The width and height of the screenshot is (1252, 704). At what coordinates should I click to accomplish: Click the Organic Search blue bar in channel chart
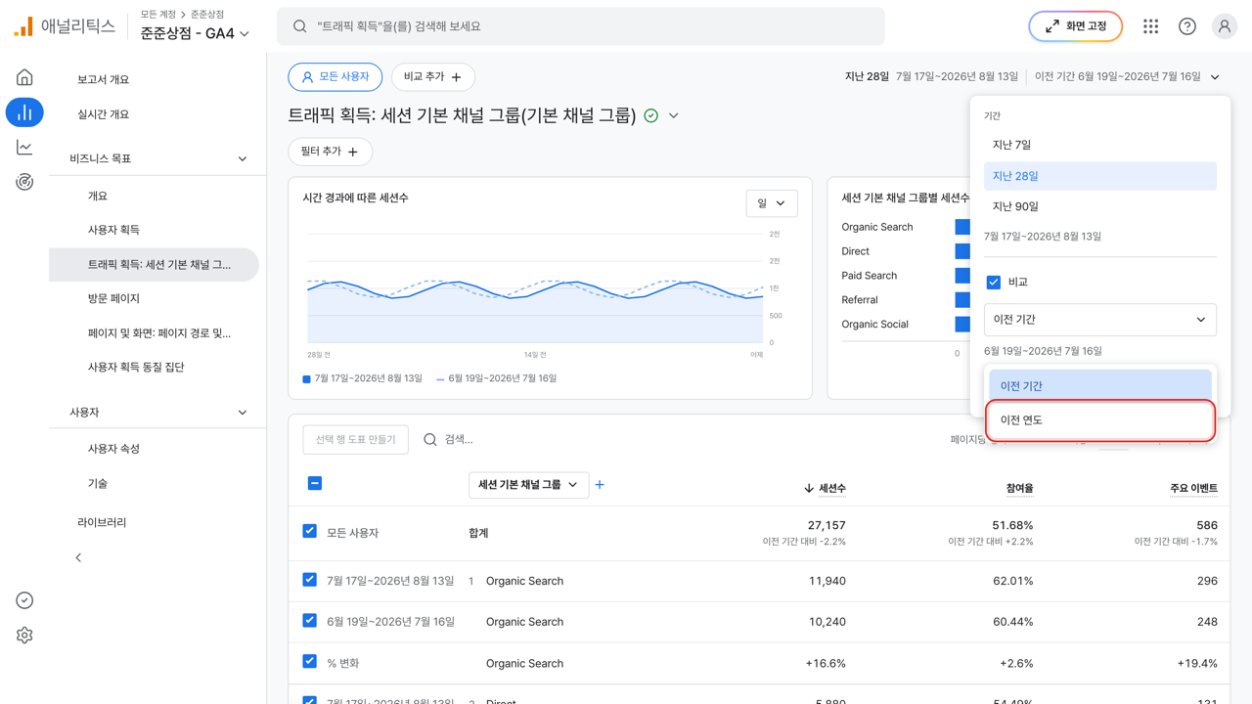[962, 227]
